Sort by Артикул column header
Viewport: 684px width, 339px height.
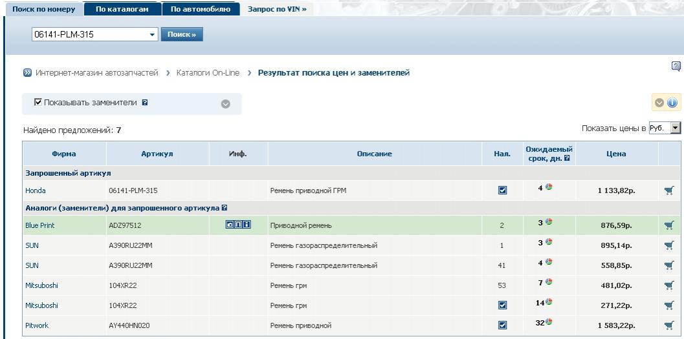tap(157, 154)
